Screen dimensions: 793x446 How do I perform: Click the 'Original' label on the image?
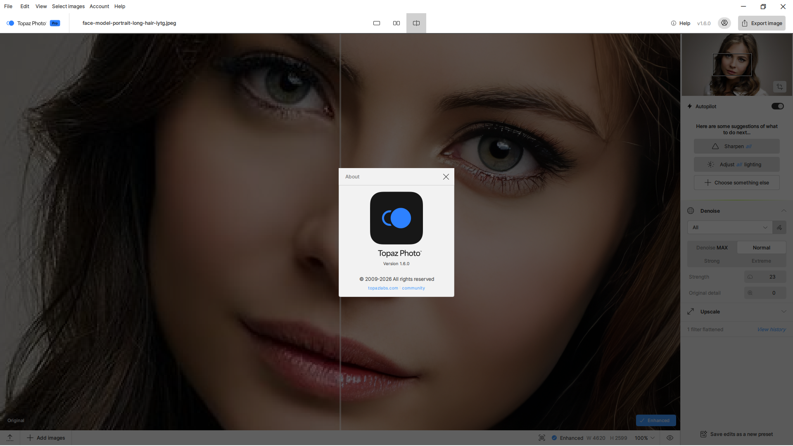(x=16, y=420)
